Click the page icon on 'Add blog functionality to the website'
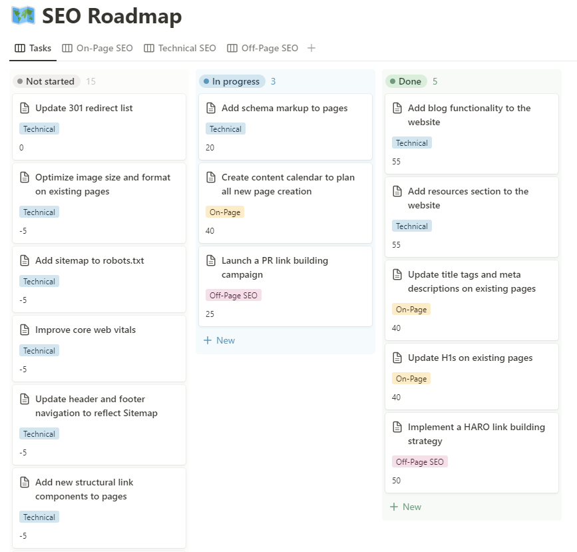 (x=398, y=108)
